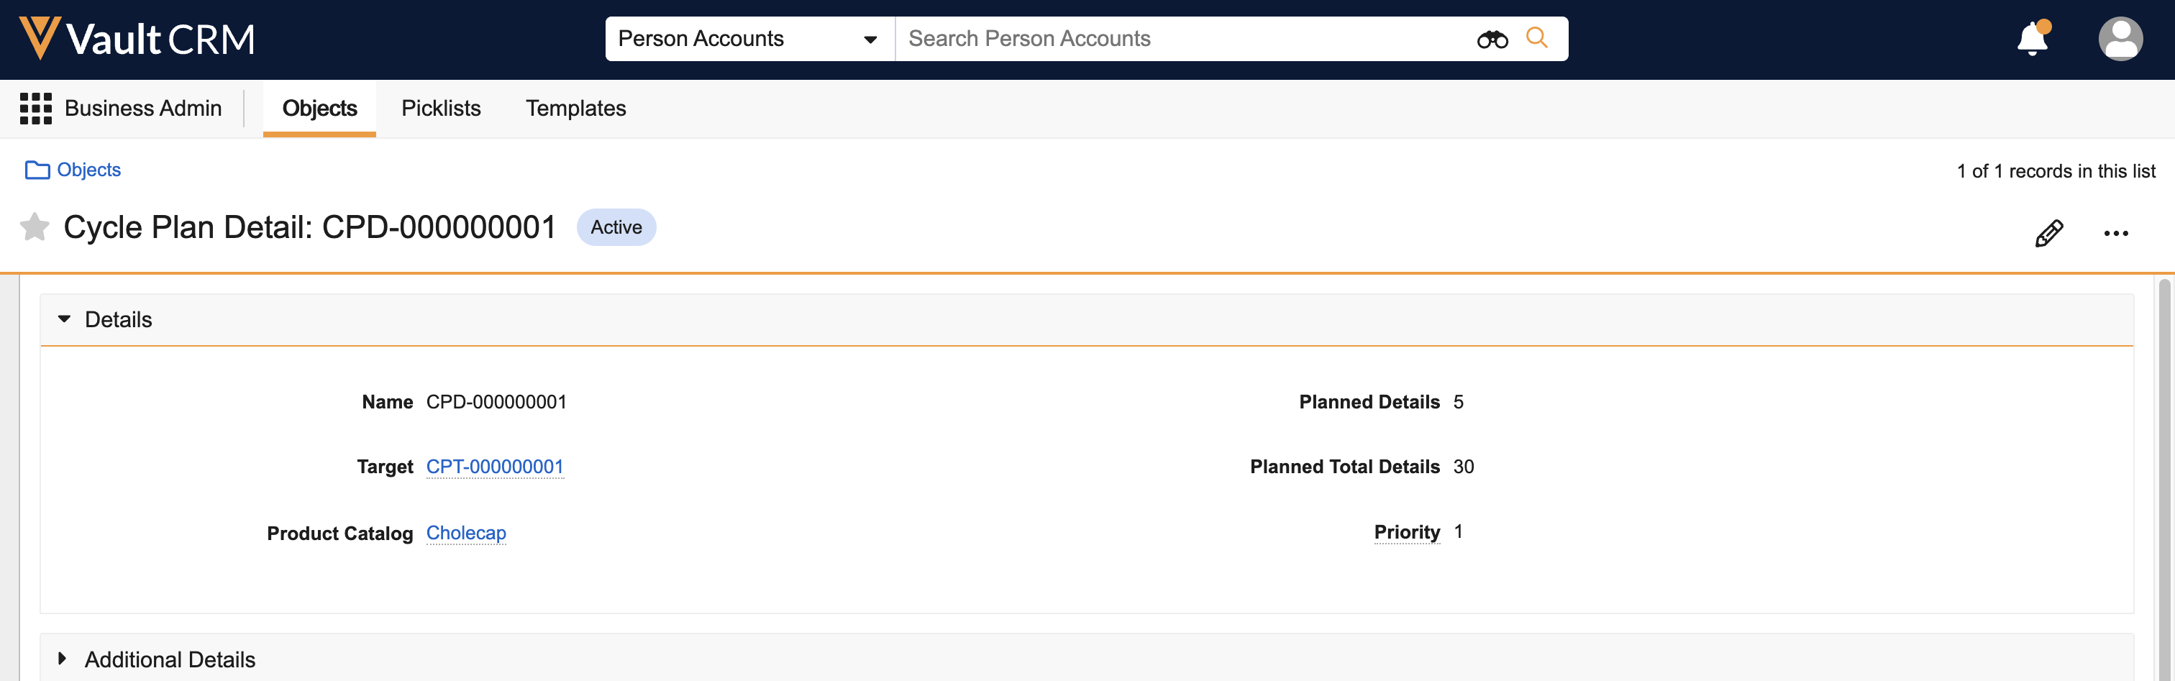
Task: Open the notifications bell
Action: tap(2033, 39)
